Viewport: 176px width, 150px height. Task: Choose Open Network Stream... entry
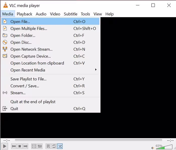[x=50, y=49]
